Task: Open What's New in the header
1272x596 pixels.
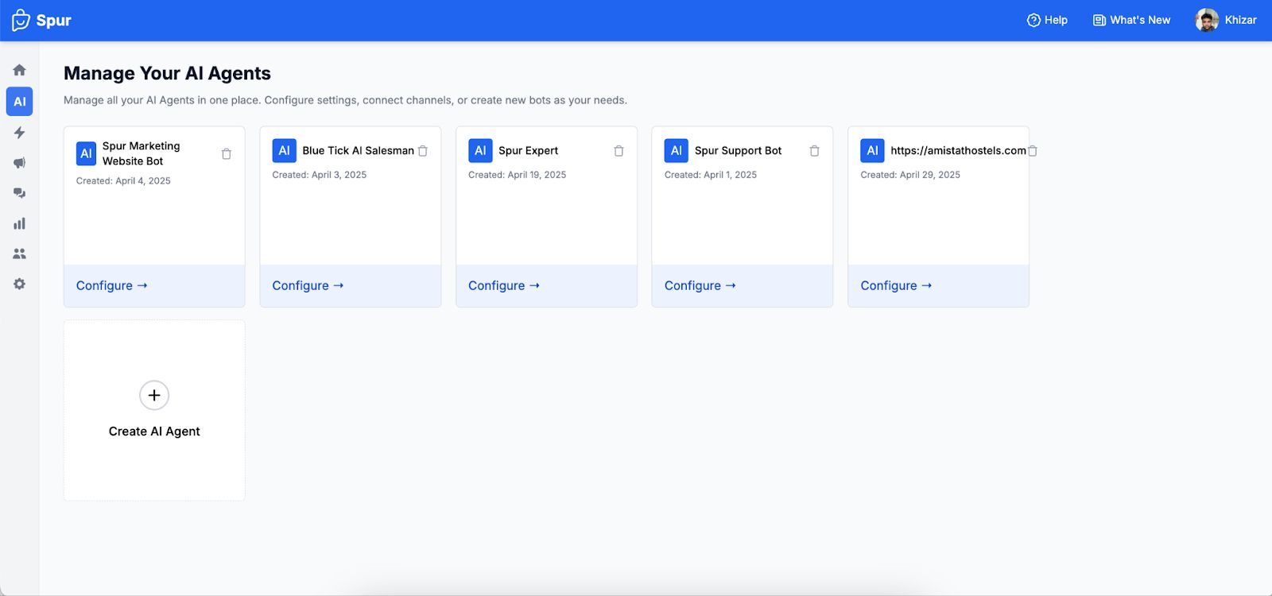Action: point(1131,20)
